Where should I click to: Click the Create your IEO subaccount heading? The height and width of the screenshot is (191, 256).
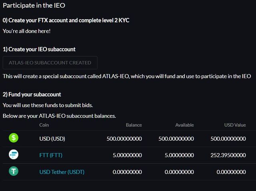(x=39, y=49)
